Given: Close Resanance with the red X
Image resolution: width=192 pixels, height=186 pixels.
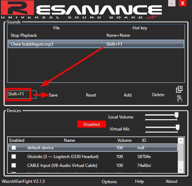Looking at the screenshot, I should pyautogui.click(x=182, y=3).
